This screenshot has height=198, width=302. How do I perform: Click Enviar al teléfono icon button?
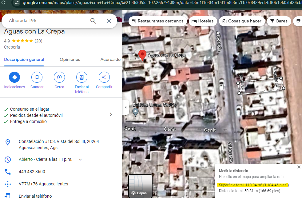[x=82, y=77]
